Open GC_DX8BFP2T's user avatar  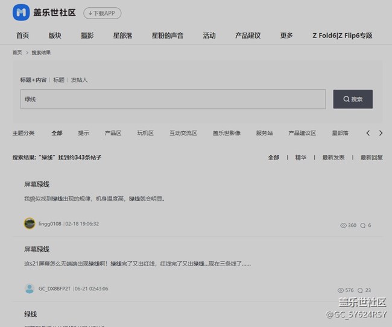coord(29,288)
